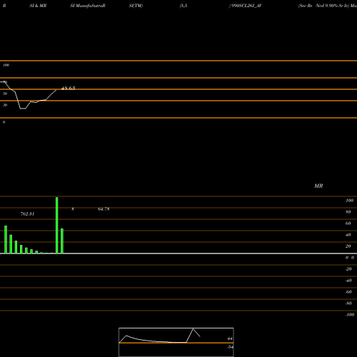The width and height of the screenshot is (357, 357).
Task: Click the 'SI MunafaSutraR' header text
Action: 88,6
